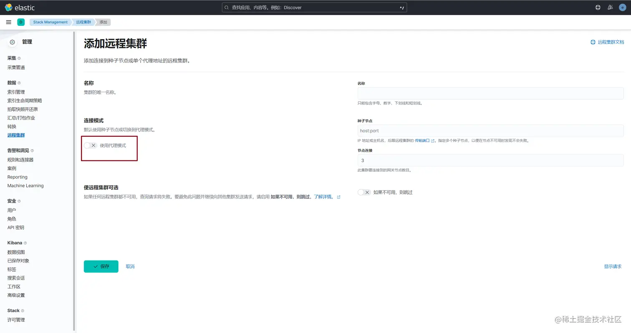The image size is (631, 333).
Task: Open 规则和连接器 in sidebar
Action: coord(20,160)
